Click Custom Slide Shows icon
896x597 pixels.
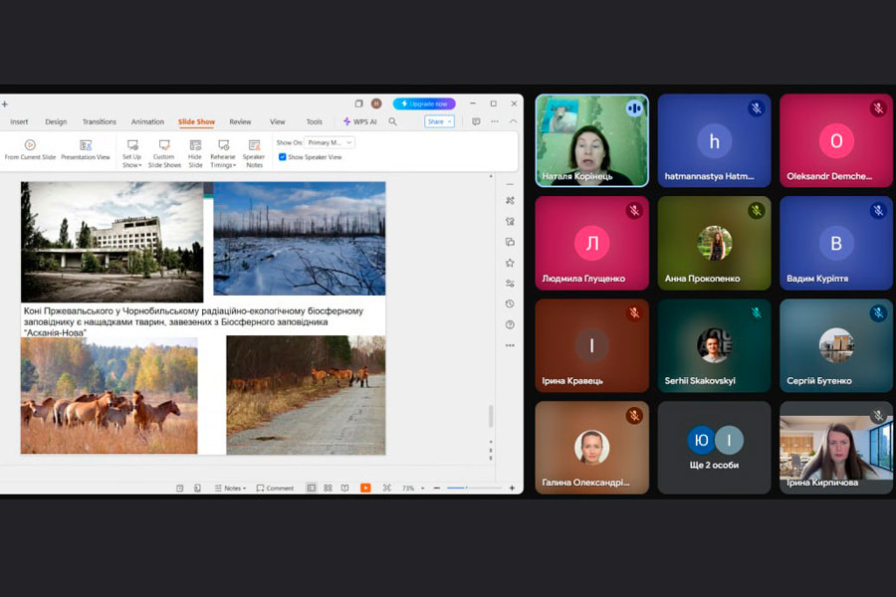pos(163,145)
